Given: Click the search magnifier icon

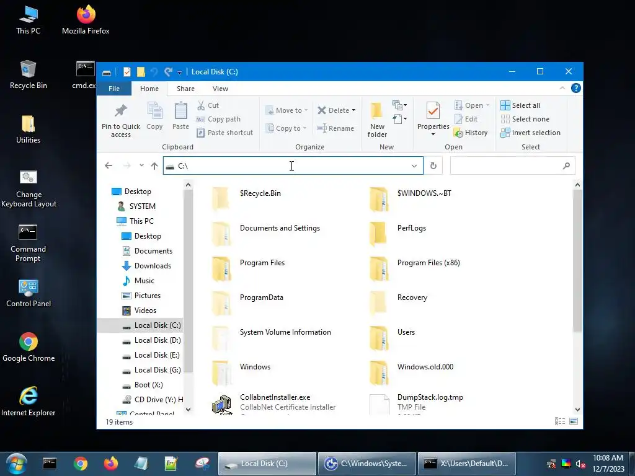Looking at the screenshot, I should 566,165.
